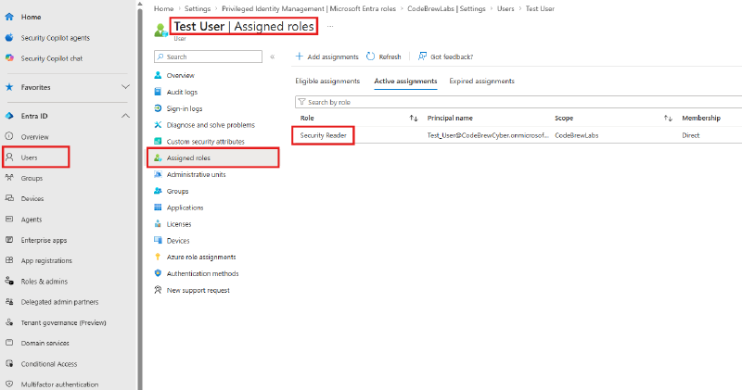The image size is (742, 390).
Task: Click the Roles & admins icon
Action: click(9, 281)
